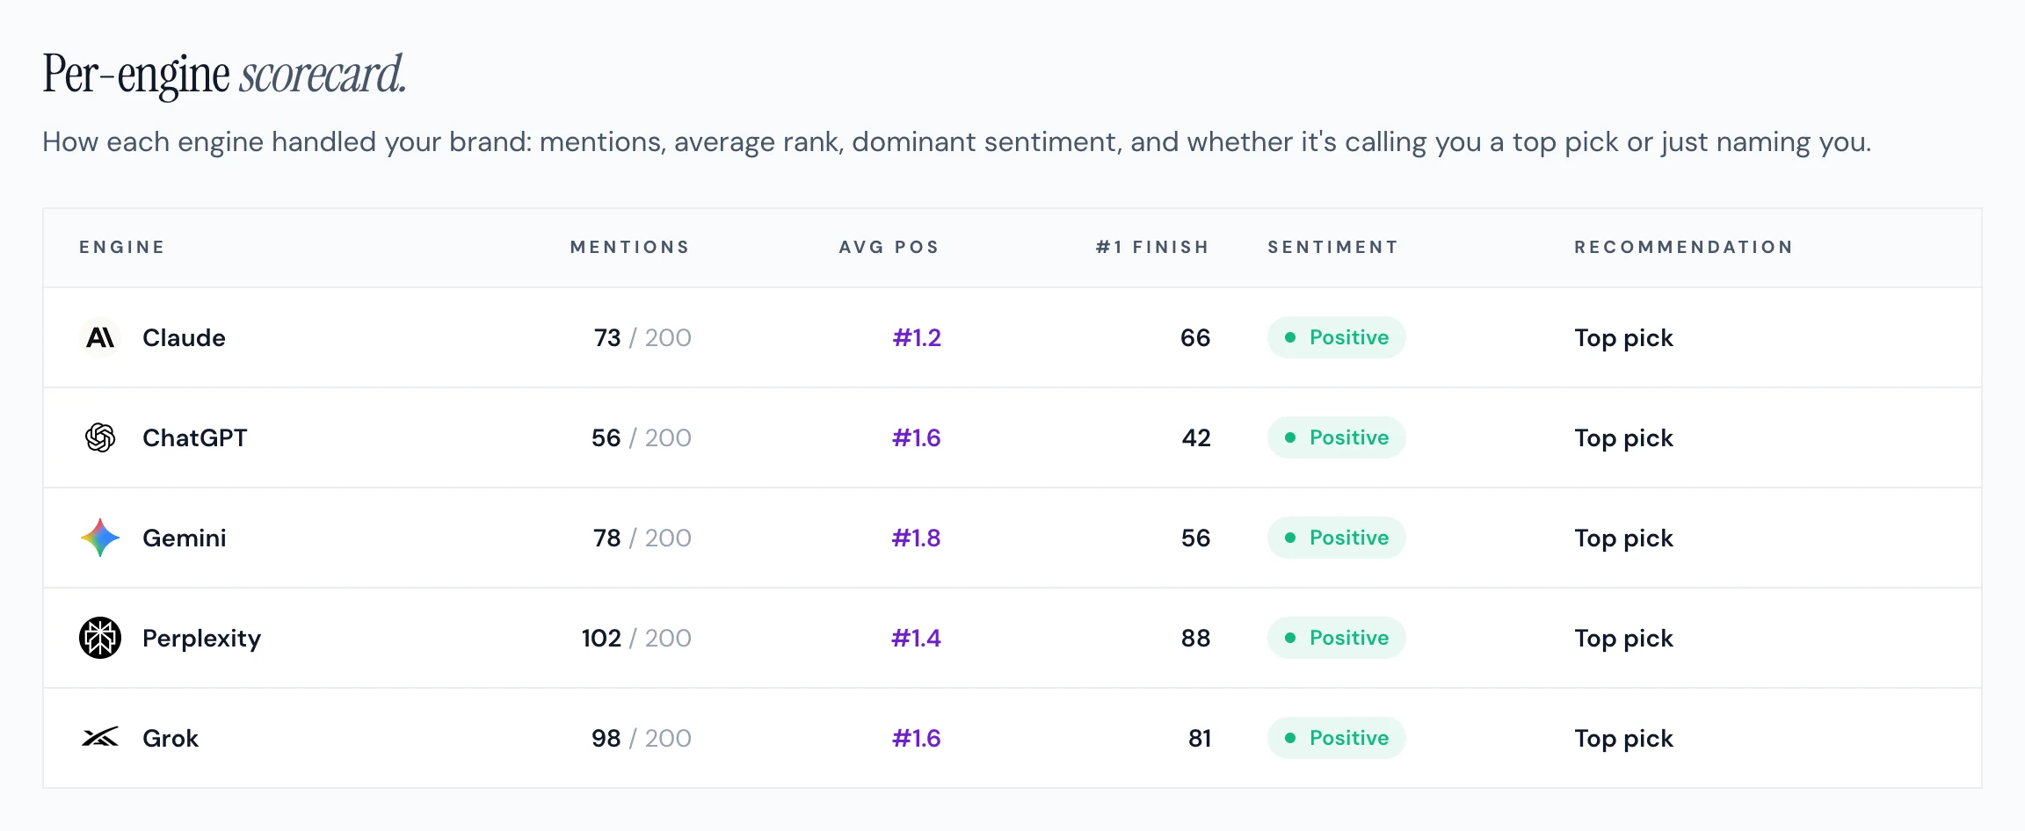The image size is (2025, 831).
Task: Select the SENTIMENT column header
Action: point(1332,247)
